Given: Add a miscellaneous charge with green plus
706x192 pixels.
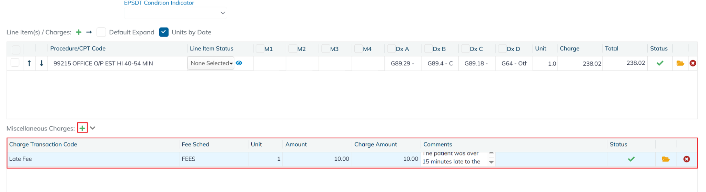Looking at the screenshot, I should pos(82,128).
